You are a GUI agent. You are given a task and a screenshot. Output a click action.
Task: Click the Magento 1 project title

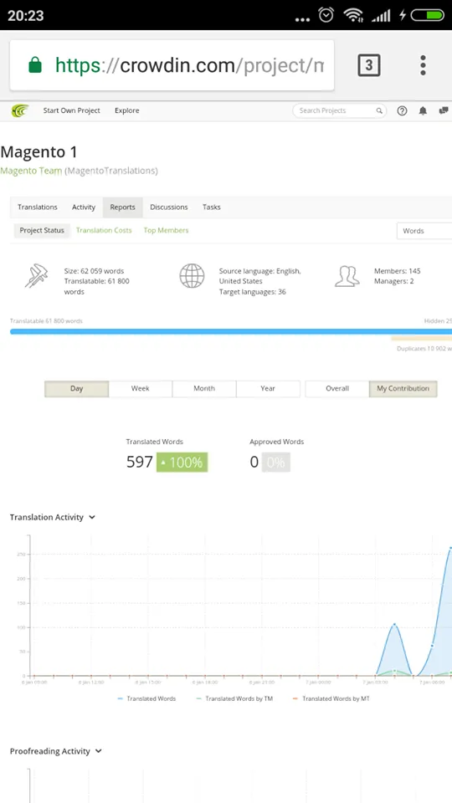(x=39, y=152)
